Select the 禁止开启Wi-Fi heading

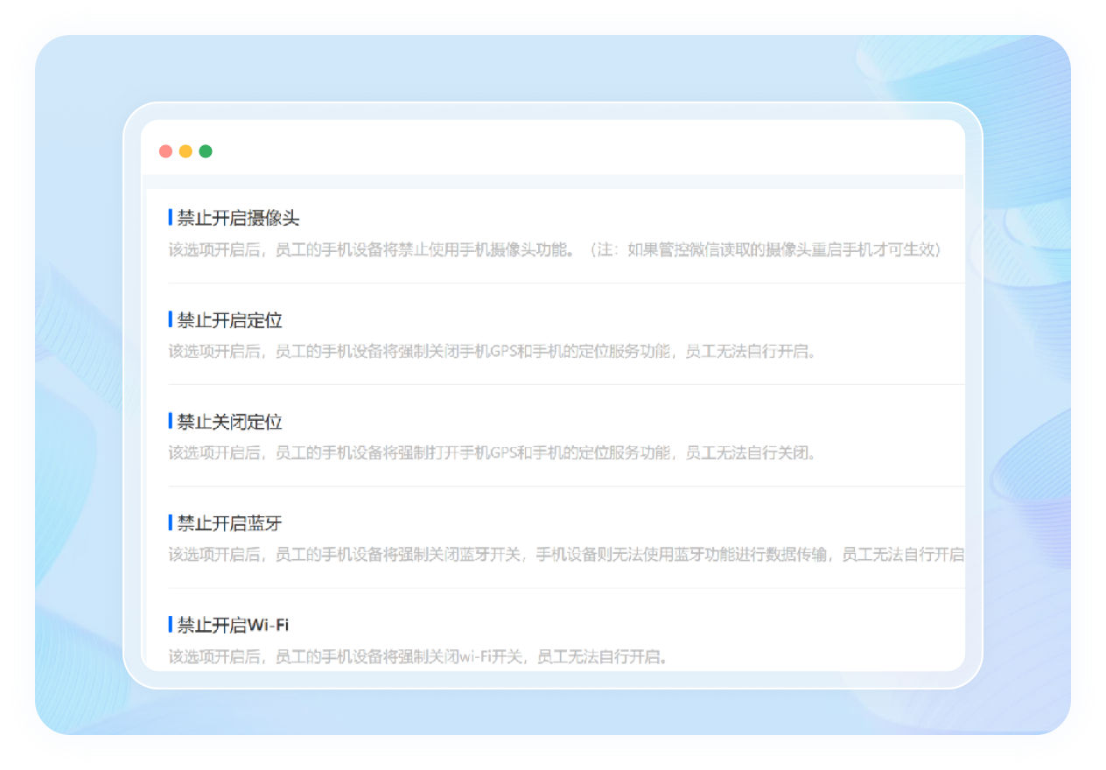click(x=233, y=625)
